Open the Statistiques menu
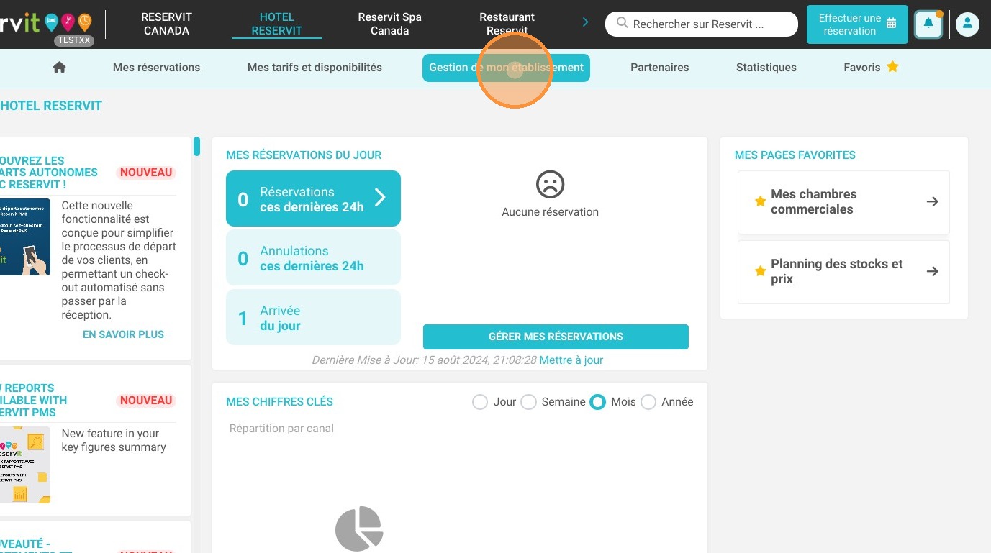Viewport: 991px width, 553px height. tap(766, 68)
